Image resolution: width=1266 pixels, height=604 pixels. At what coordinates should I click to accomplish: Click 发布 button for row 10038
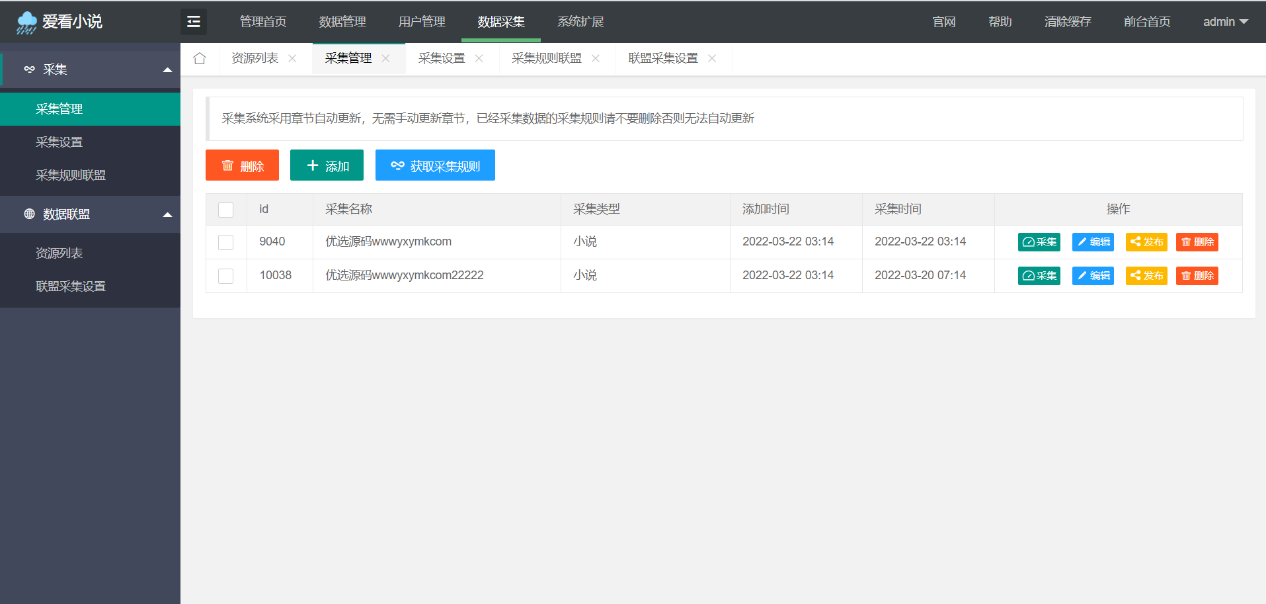click(x=1146, y=276)
